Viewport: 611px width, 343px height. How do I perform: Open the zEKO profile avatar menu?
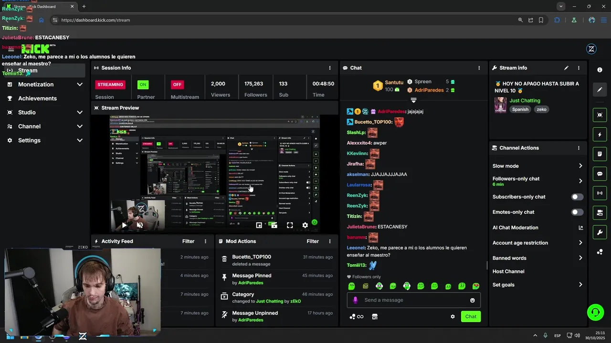click(x=591, y=49)
